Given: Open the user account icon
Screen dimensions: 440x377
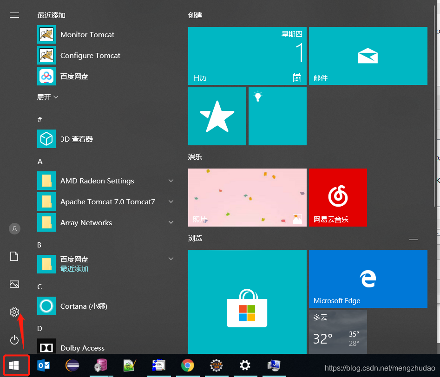Looking at the screenshot, I should [14, 228].
